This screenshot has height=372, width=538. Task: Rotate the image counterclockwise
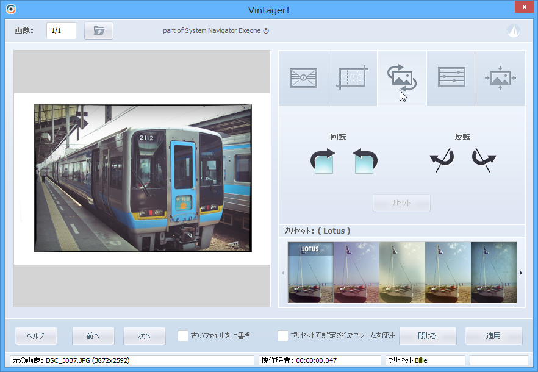[364, 160]
